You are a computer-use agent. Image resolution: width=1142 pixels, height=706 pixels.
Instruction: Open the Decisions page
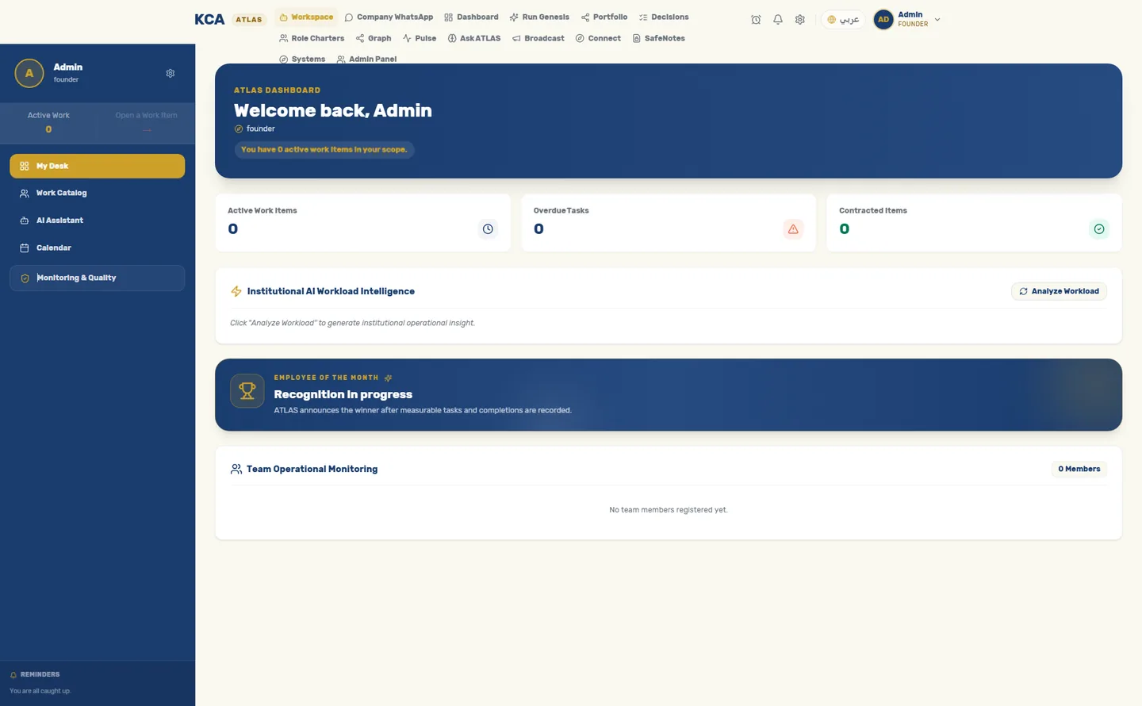[x=664, y=17]
